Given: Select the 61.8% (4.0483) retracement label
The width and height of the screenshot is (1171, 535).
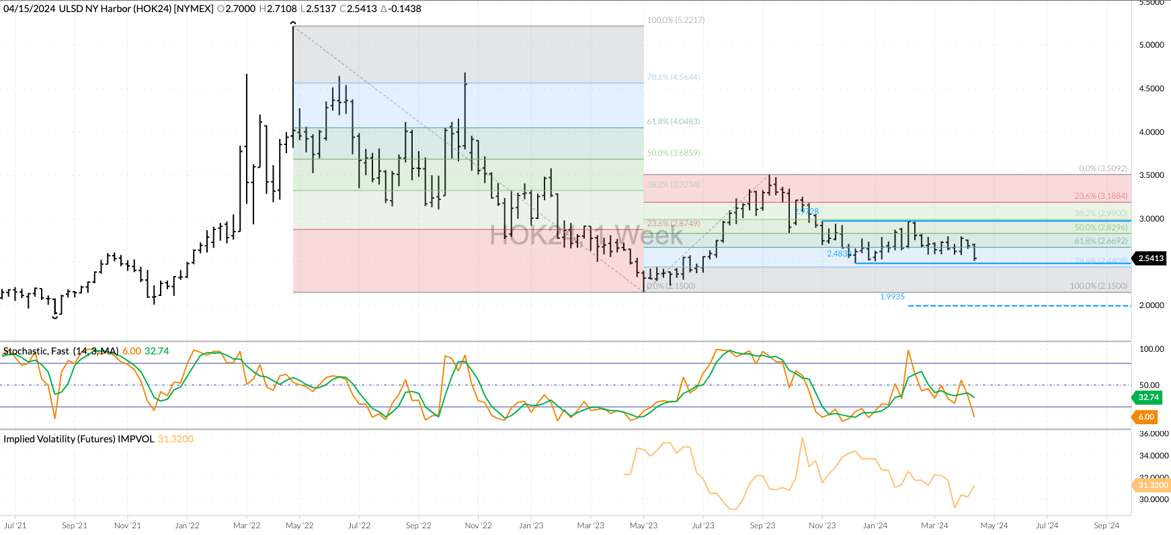Looking at the screenshot, I should point(674,121).
